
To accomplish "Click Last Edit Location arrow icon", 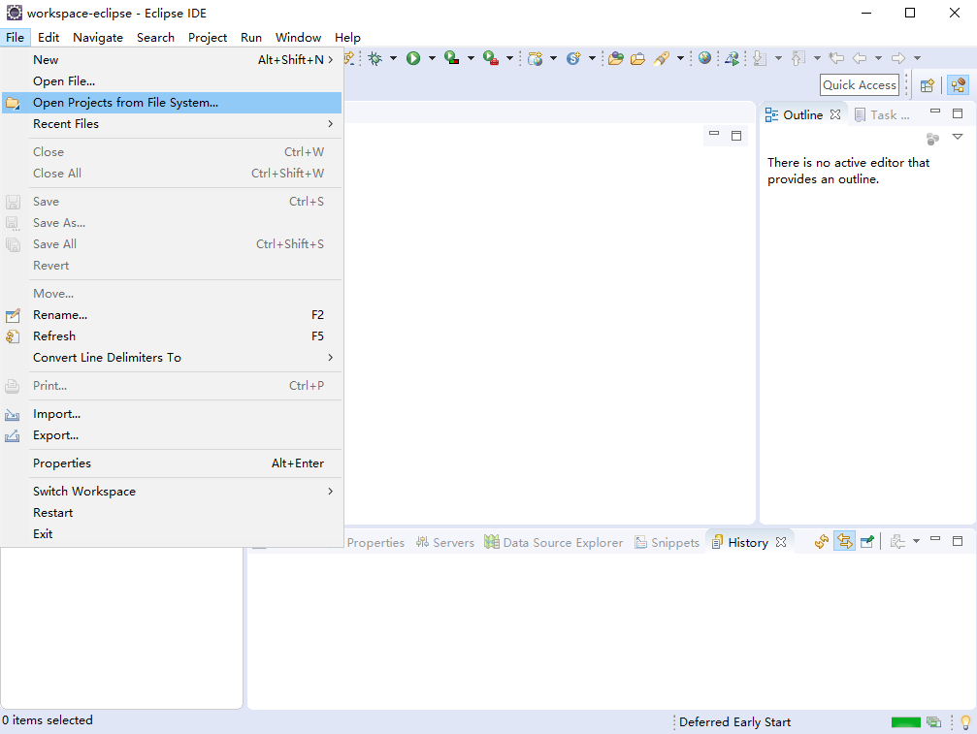I will 836,58.
